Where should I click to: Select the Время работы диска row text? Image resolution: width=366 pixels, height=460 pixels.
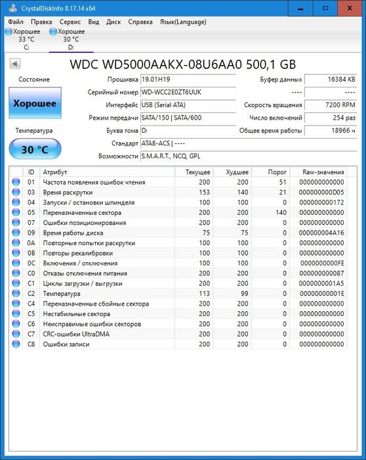73,233
